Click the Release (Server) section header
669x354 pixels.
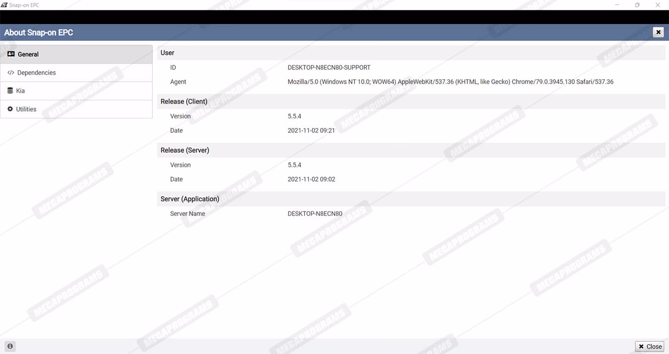pos(185,150)
